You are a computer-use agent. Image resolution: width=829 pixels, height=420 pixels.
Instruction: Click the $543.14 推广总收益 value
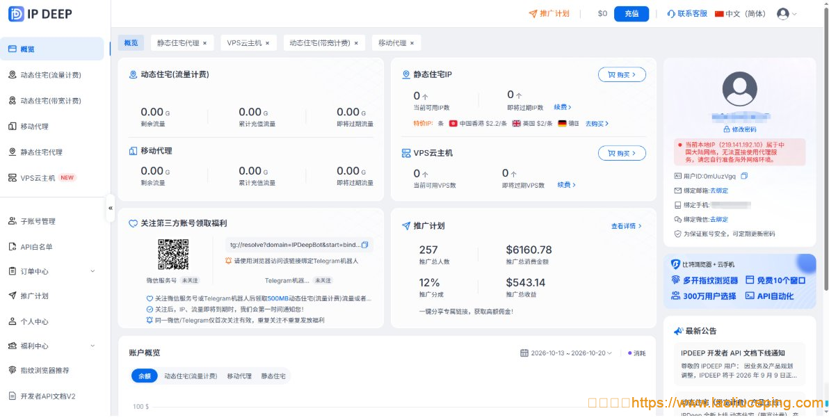526,282
